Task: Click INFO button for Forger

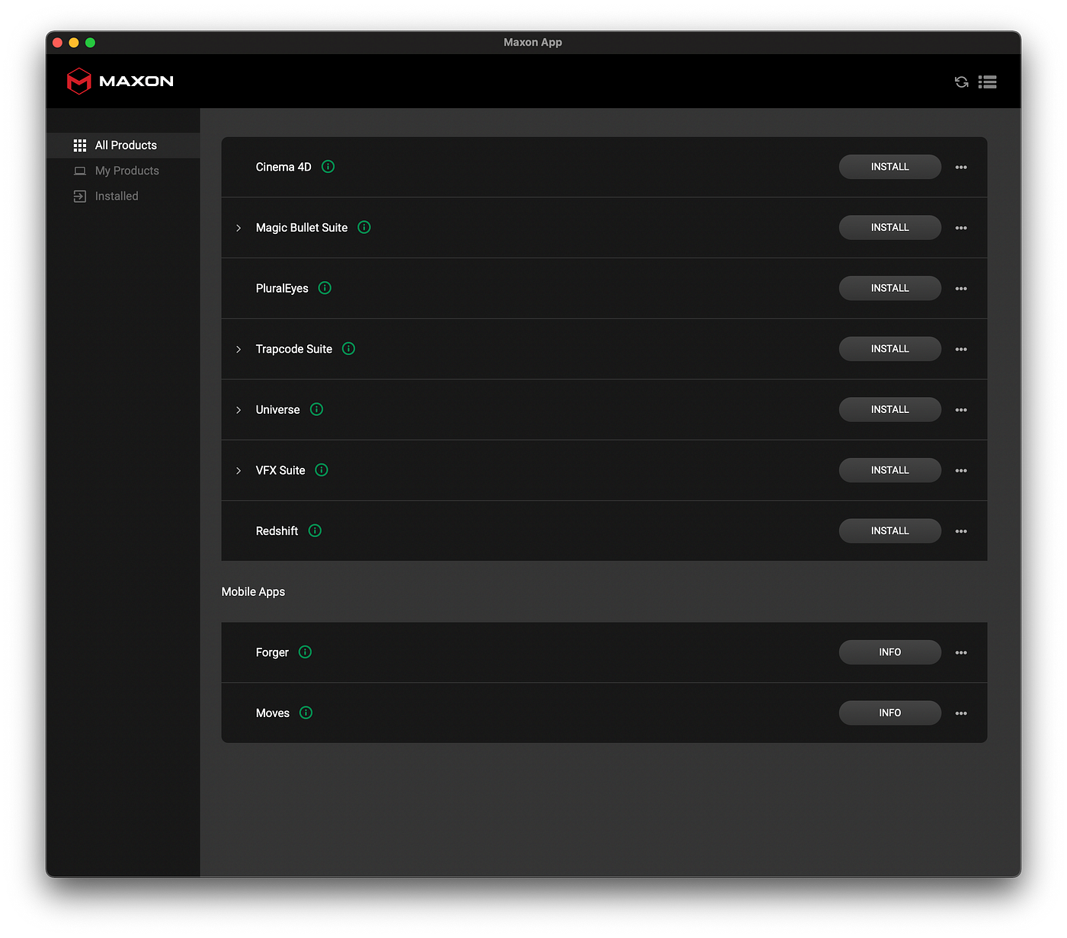Action: pos(890,652)
